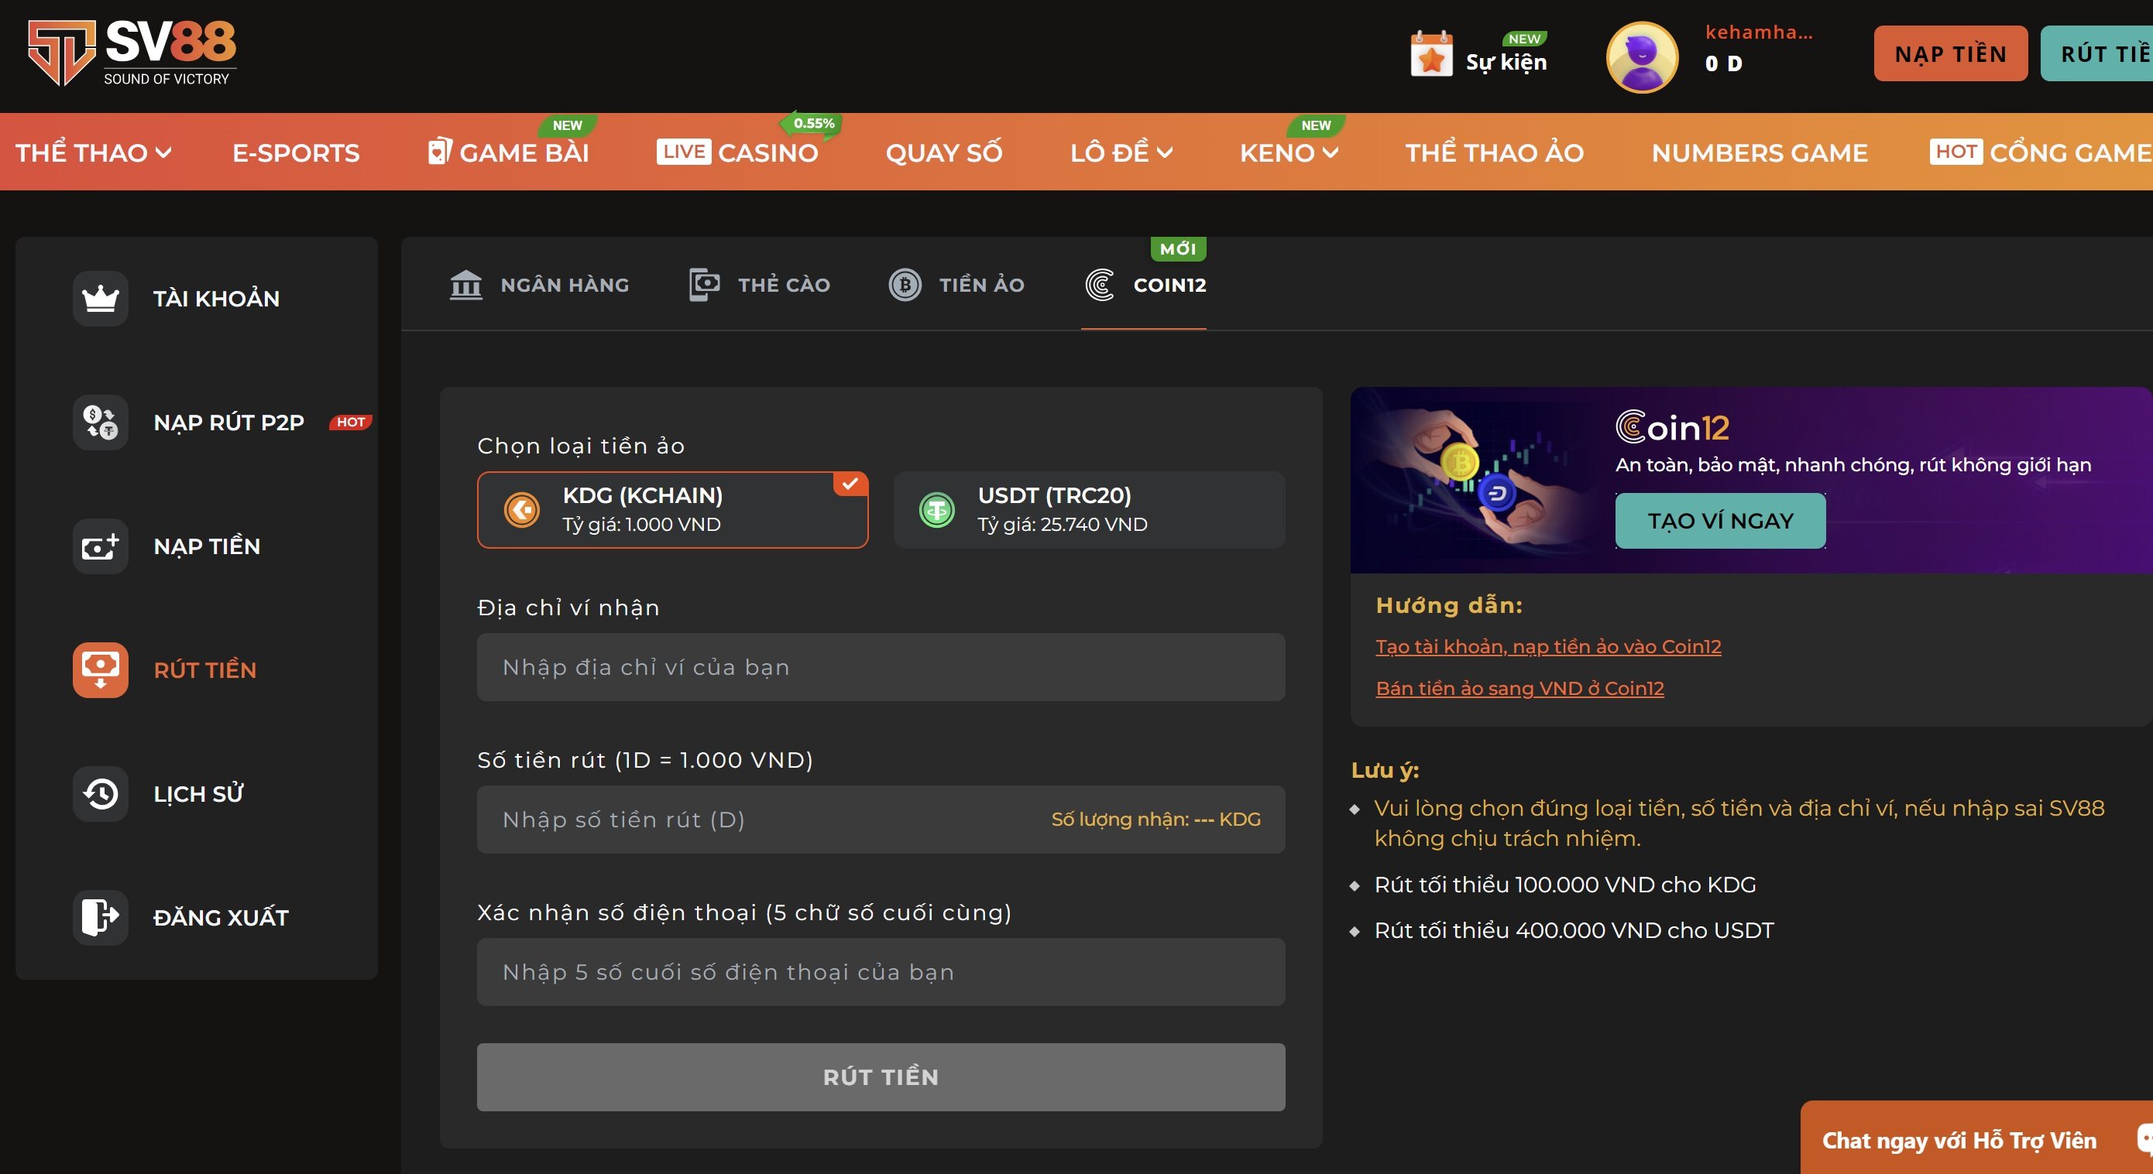
Task: Click the 'Số lượng nhận: --- KDG' text
Action: click(x=1155, y=819)
